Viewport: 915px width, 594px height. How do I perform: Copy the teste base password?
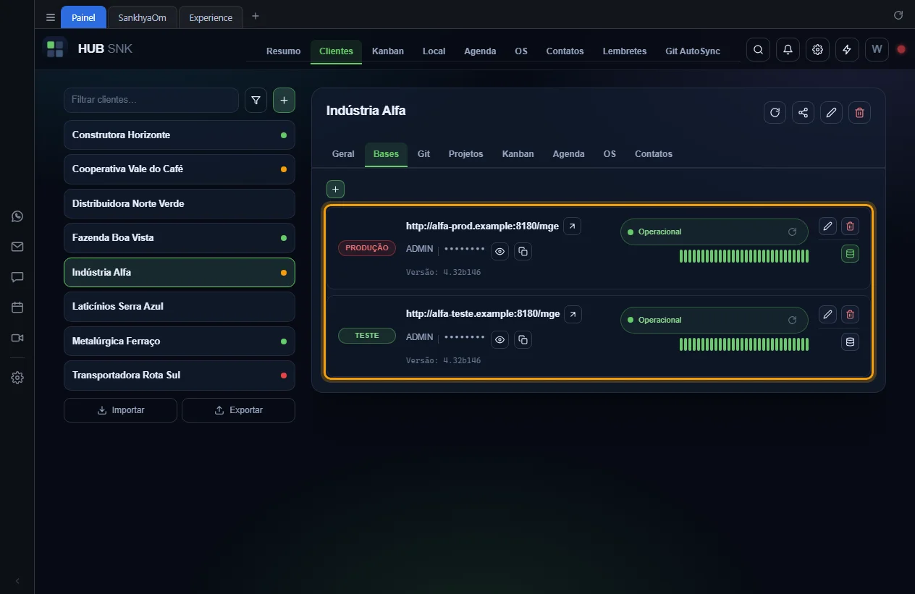point(523,339)
